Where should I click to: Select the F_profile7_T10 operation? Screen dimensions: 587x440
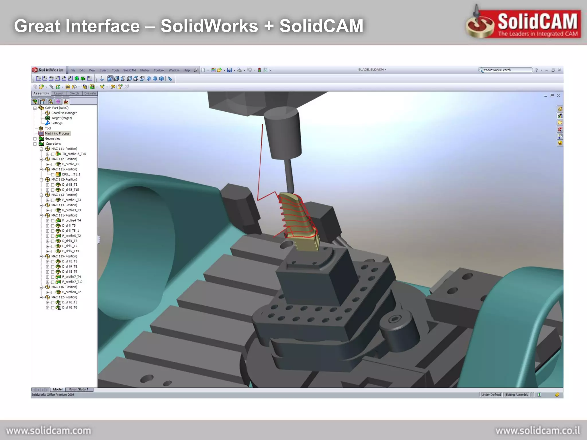pos(72,282)
